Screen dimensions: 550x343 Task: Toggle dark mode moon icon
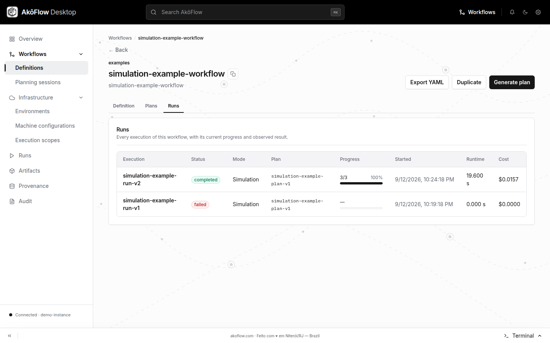(525, 12)
